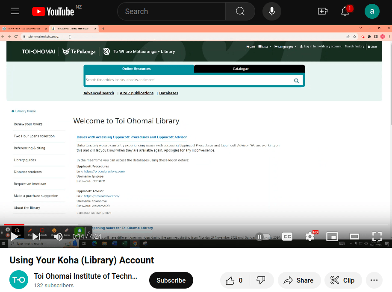Focus the YouTube Search field
392x292 pixels.
point(171,11)
